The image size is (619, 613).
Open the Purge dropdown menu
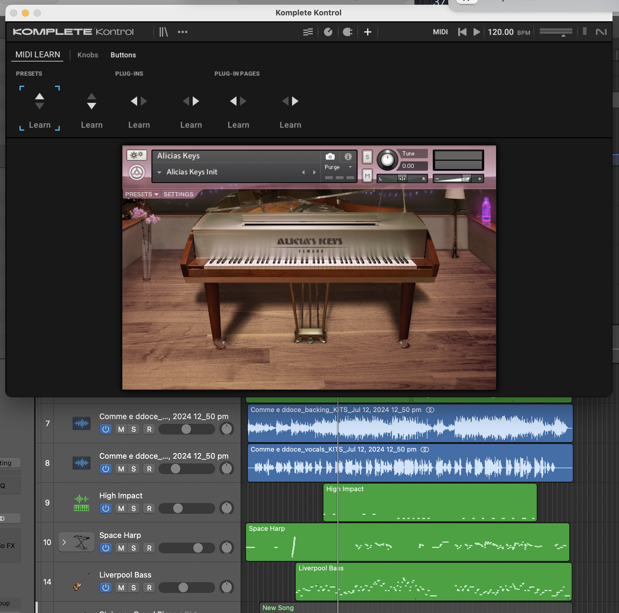point(338,167)
